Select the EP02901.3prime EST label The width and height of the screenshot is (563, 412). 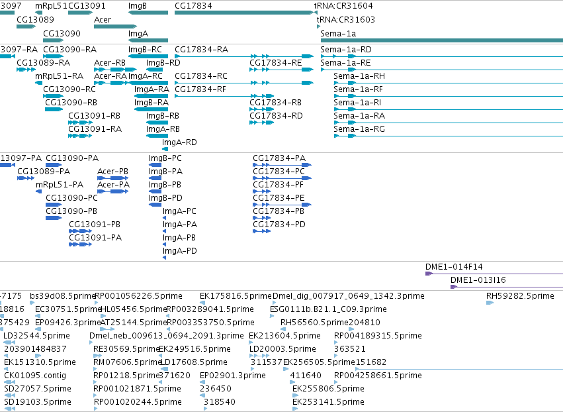point(233,376)
